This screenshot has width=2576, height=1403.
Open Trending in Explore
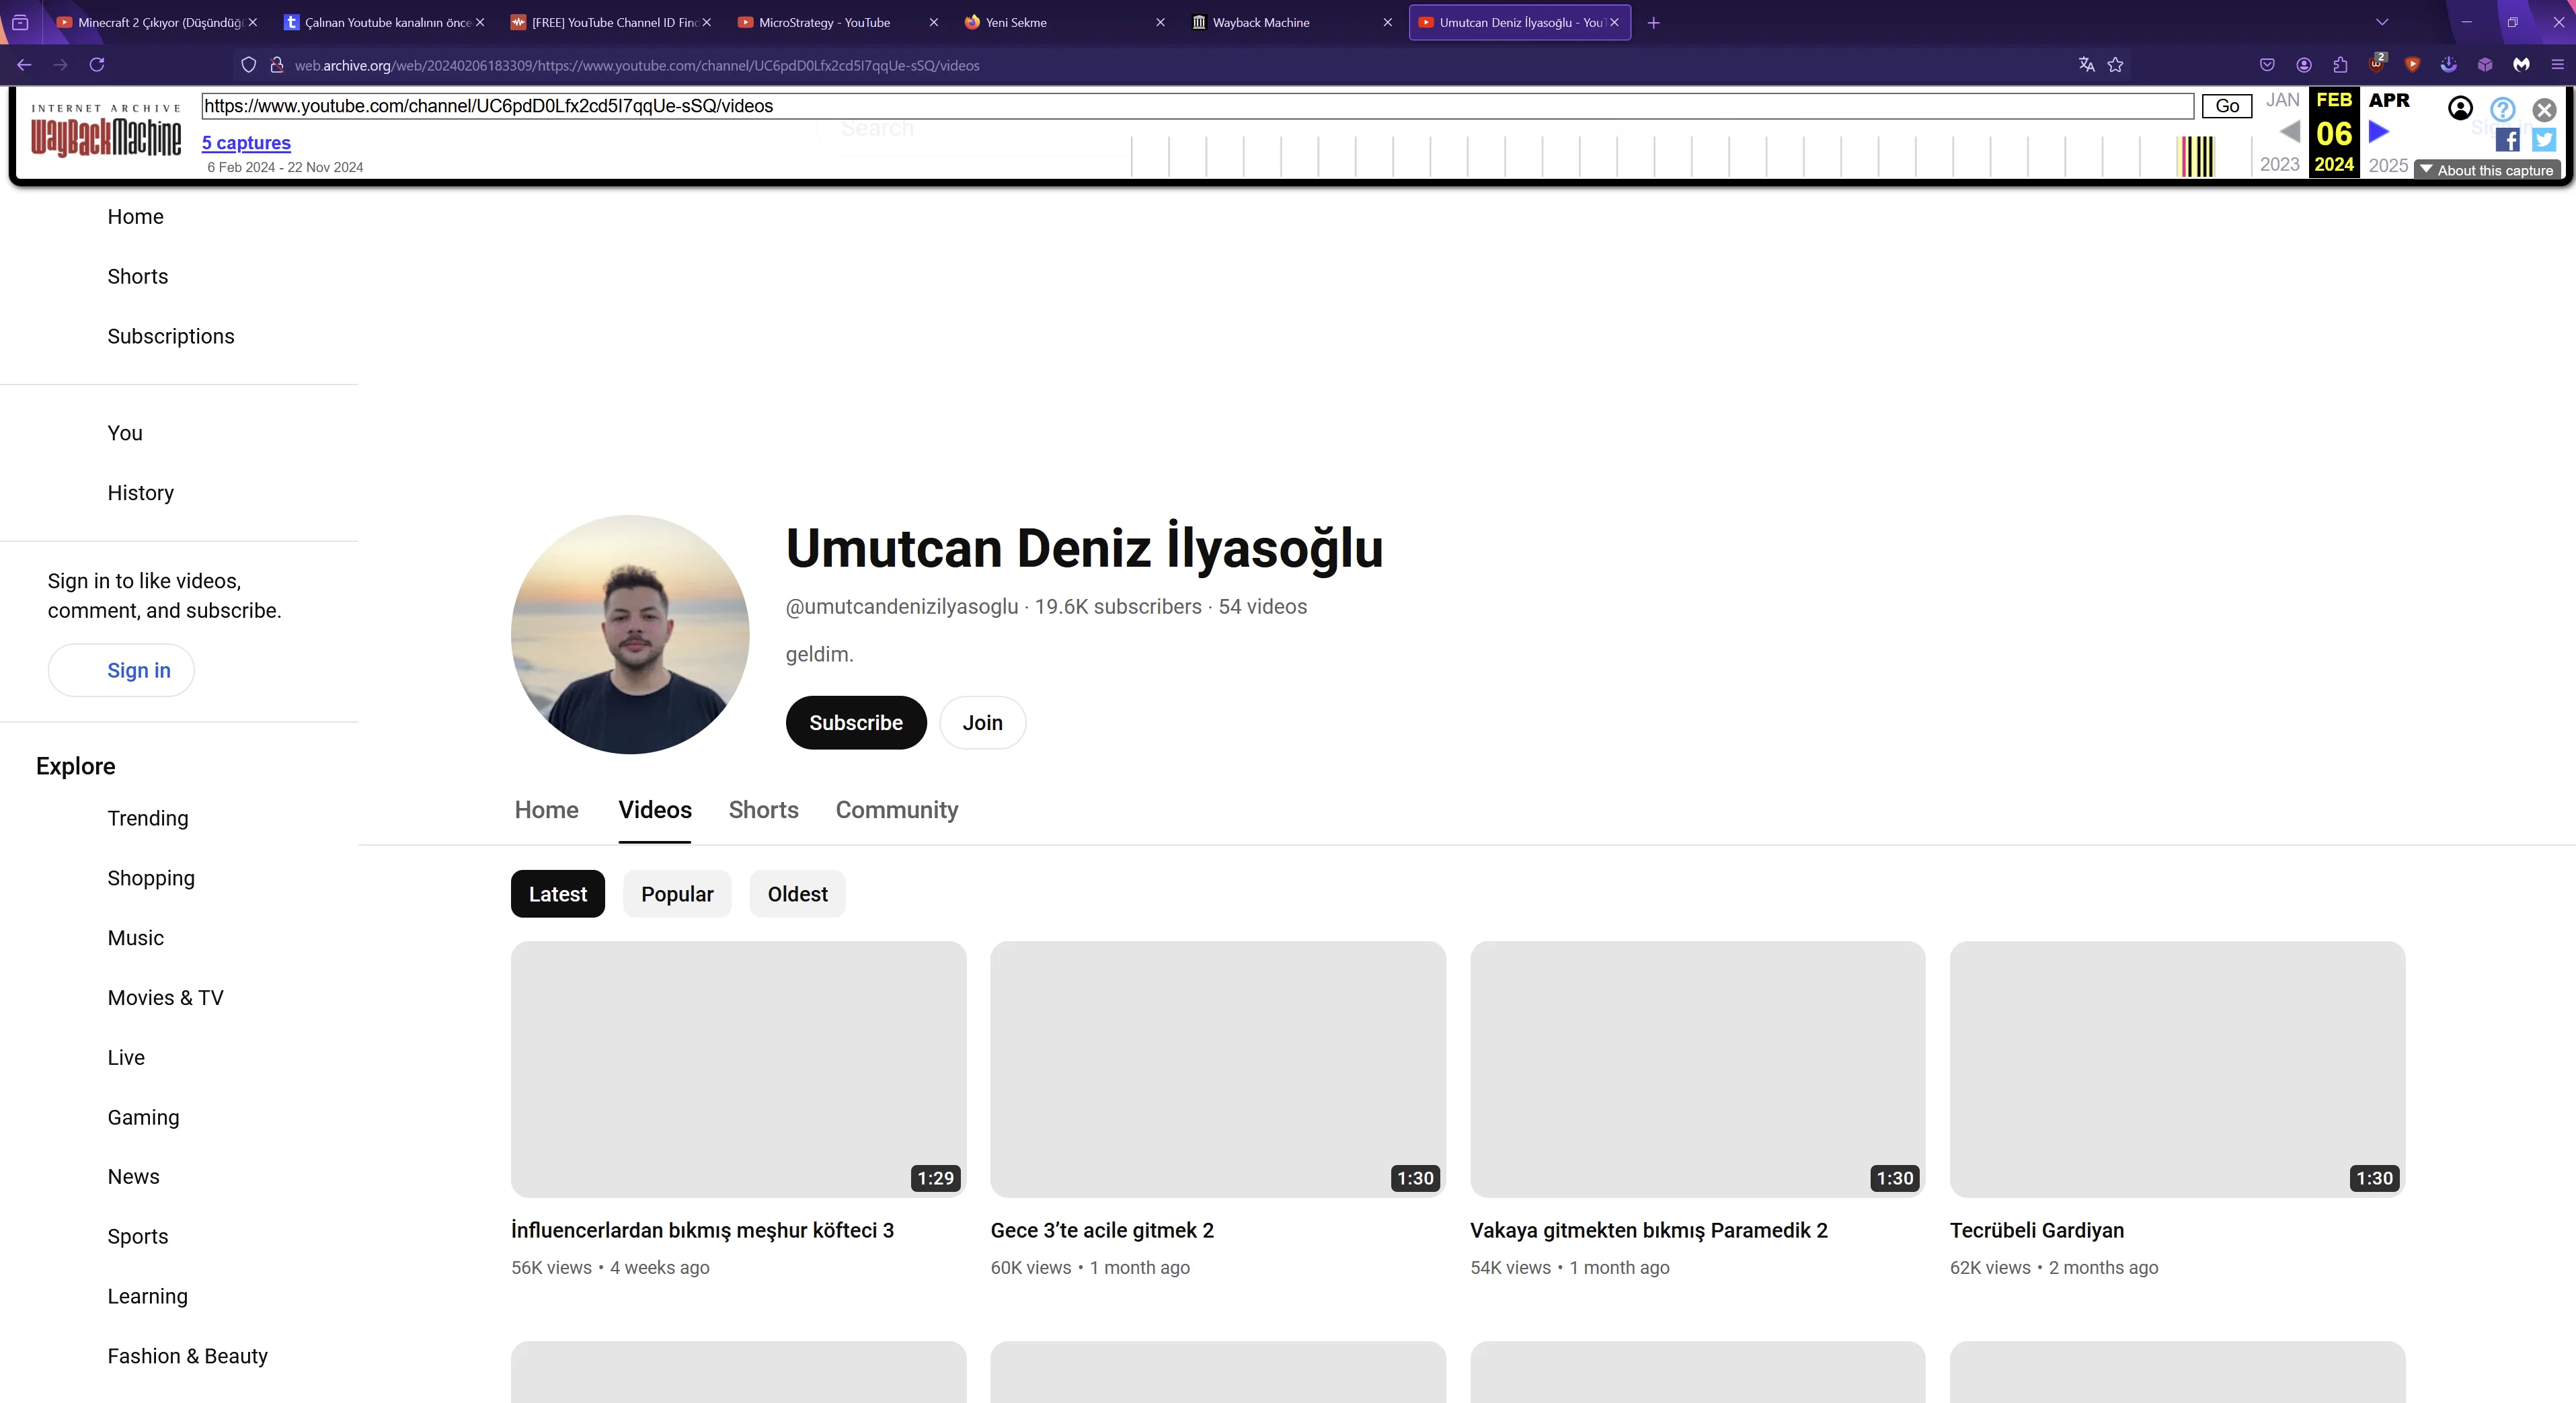tap(147, 818)
